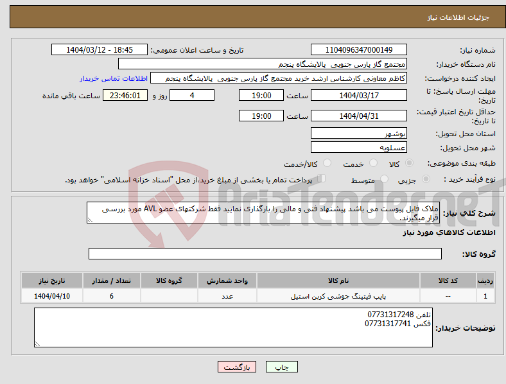The image size is (506, 384).
Task: Click the announcement date field 1404/03/12 - 18:45
Action: pyautogui.click(x=100, y=49)
